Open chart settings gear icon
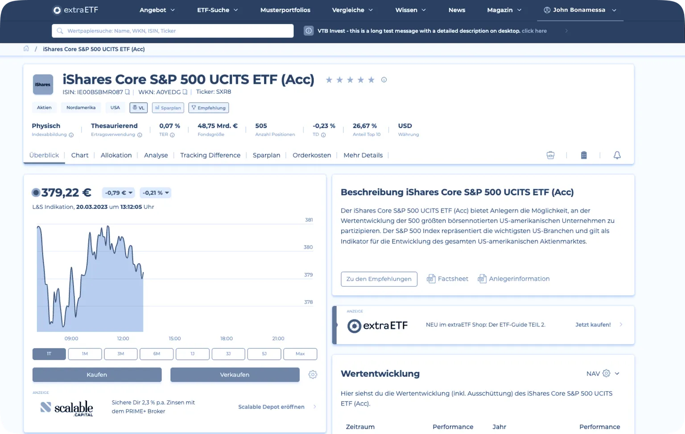The image size is (685, 434). (313, 375)
